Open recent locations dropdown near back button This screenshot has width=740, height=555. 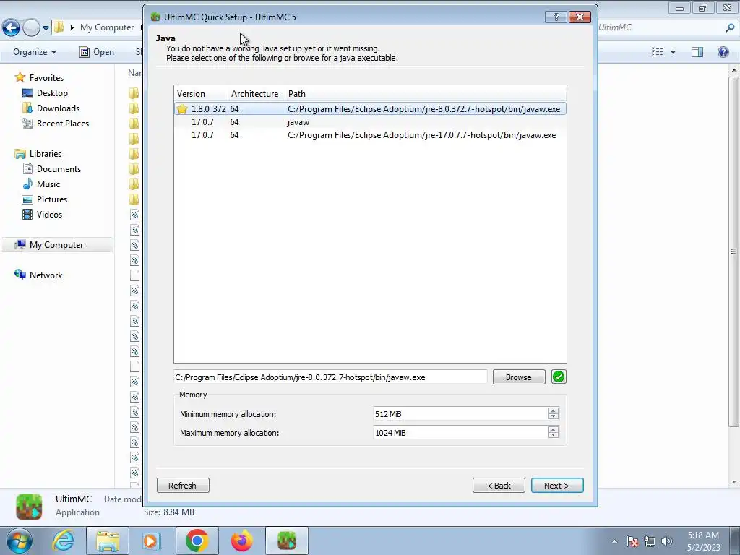point(46,28)
